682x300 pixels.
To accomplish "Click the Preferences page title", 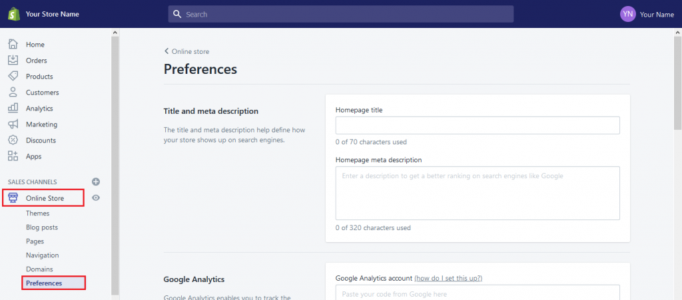I will click(200, 69).
